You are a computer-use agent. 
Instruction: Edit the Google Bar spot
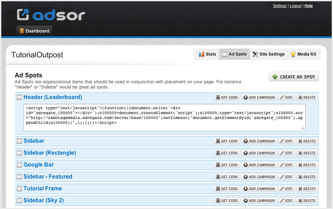tap(286, 165)
